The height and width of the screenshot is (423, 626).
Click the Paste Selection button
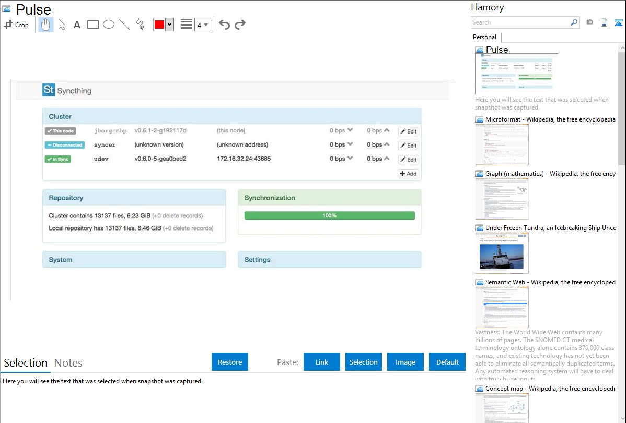[x=363, y=362]
